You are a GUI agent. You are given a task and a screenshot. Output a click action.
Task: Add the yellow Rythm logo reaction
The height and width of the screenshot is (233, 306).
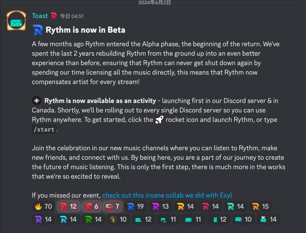pyautogui.click(x=186, y=206)
